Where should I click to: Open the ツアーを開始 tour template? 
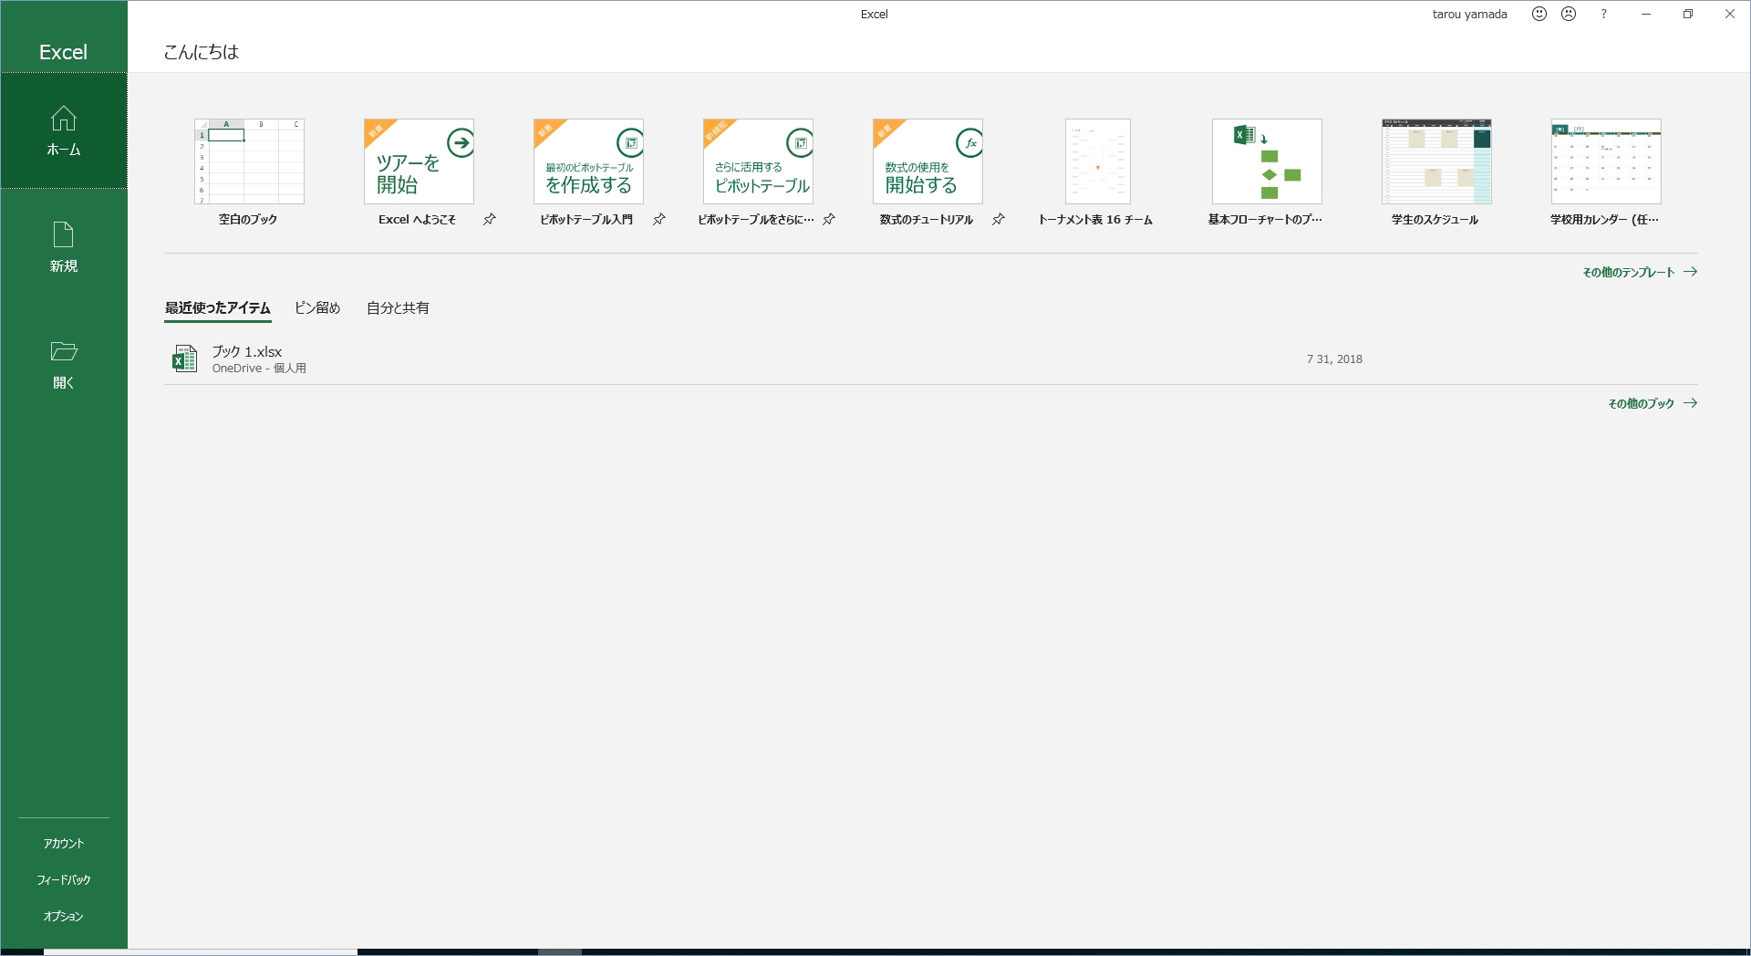pos(419,161)
